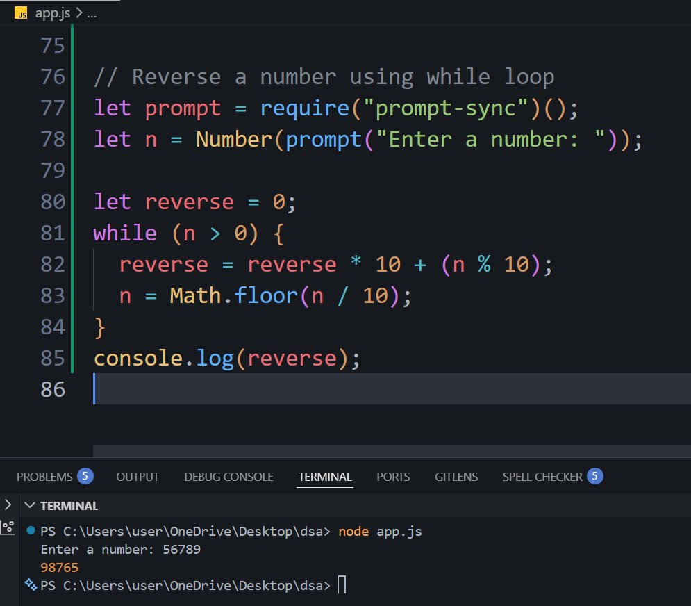Click 'log' method on line 85
Screen dimensions: 691x606
[215, 359]
